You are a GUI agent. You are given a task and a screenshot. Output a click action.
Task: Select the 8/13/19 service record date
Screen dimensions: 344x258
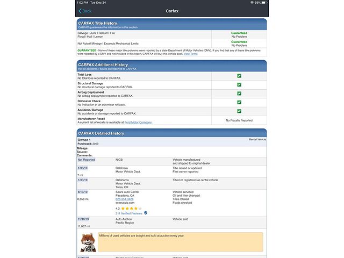(83, 191)
